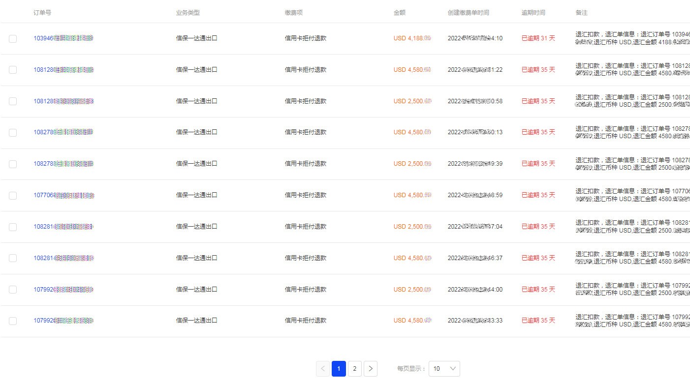The width and height of the screenshot is (690, 383).
Task: Click remark text for order 107706
Action: pyautogui.click(x=632, y=195)
